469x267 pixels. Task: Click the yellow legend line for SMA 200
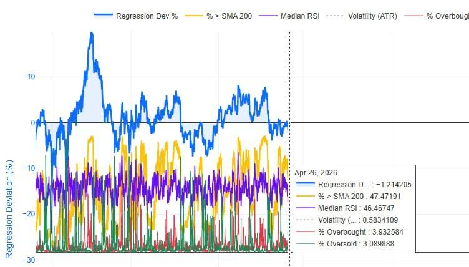(194, 16)
